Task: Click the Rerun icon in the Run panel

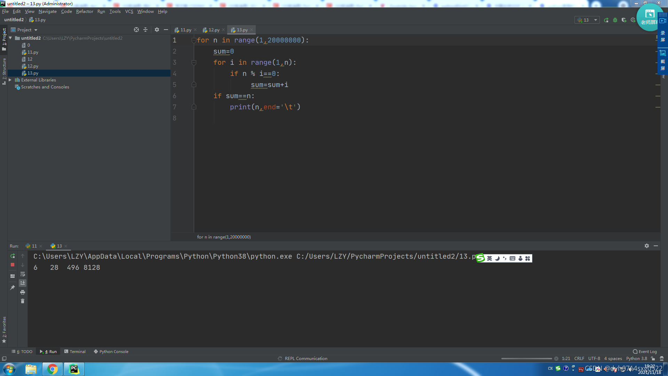Action: click(x=13, y=256)
